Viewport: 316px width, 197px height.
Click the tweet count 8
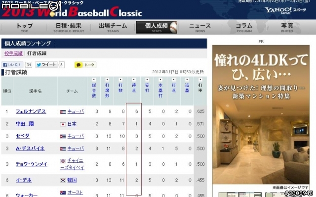(61, 65)
